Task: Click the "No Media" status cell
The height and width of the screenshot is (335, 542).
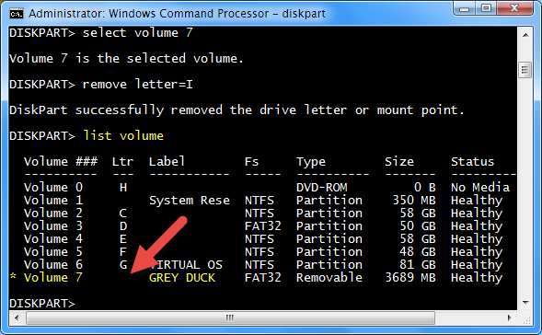Action: click(x=480, y=188)
